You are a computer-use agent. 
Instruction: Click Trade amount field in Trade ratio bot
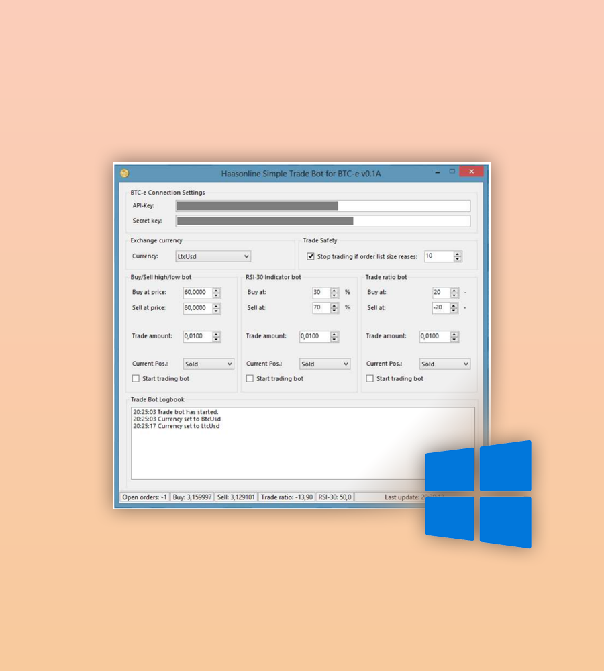tap(434, 336)
